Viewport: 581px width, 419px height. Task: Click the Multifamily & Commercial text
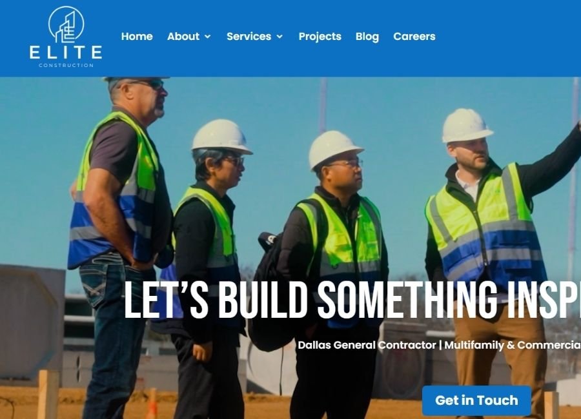[513, 345]
